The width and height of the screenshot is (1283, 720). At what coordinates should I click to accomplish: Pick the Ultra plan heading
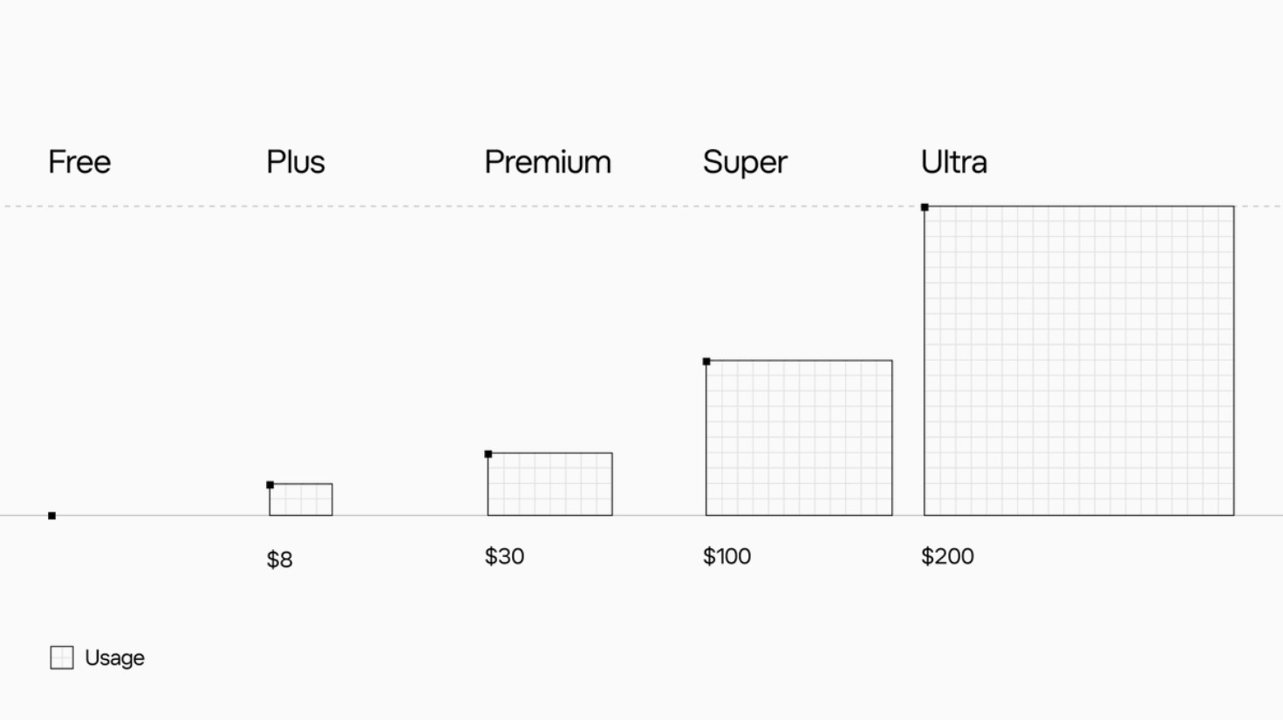click(x=954, y=162)
